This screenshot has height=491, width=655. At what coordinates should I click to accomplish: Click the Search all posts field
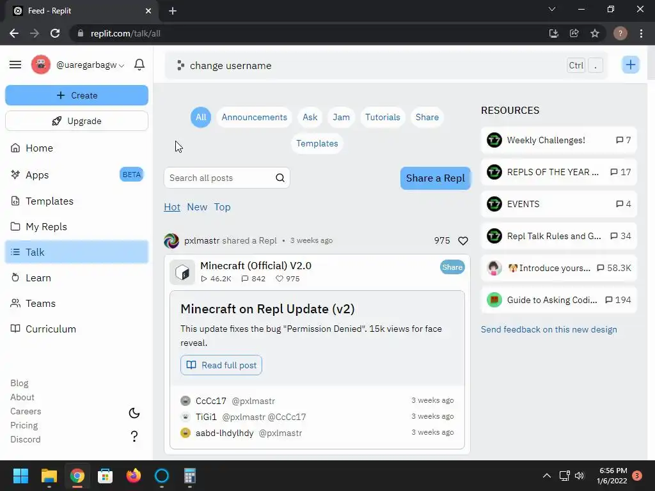227,178
